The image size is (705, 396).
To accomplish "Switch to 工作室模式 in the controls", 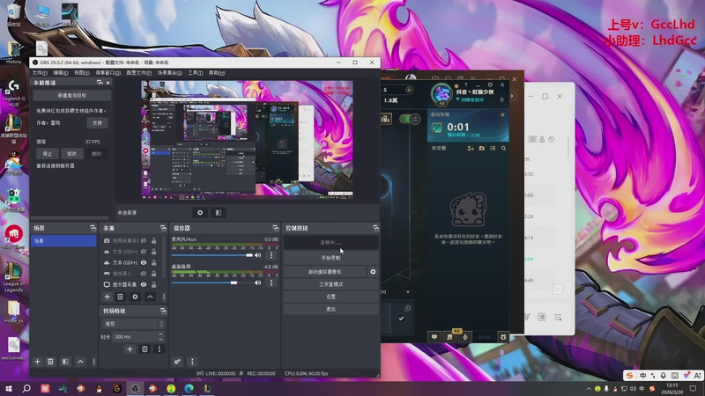I will [x=330, y=284].
